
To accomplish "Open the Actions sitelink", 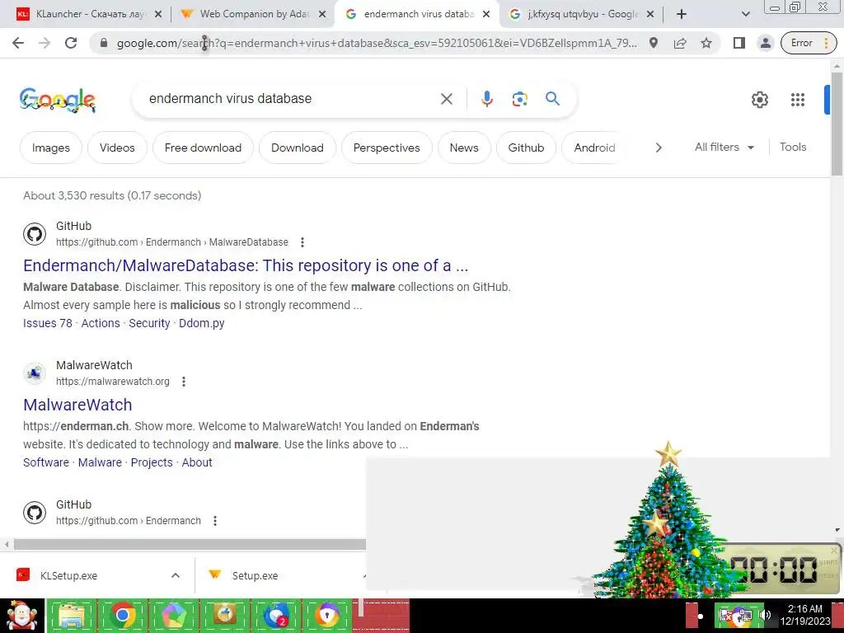I will (101, 323).
